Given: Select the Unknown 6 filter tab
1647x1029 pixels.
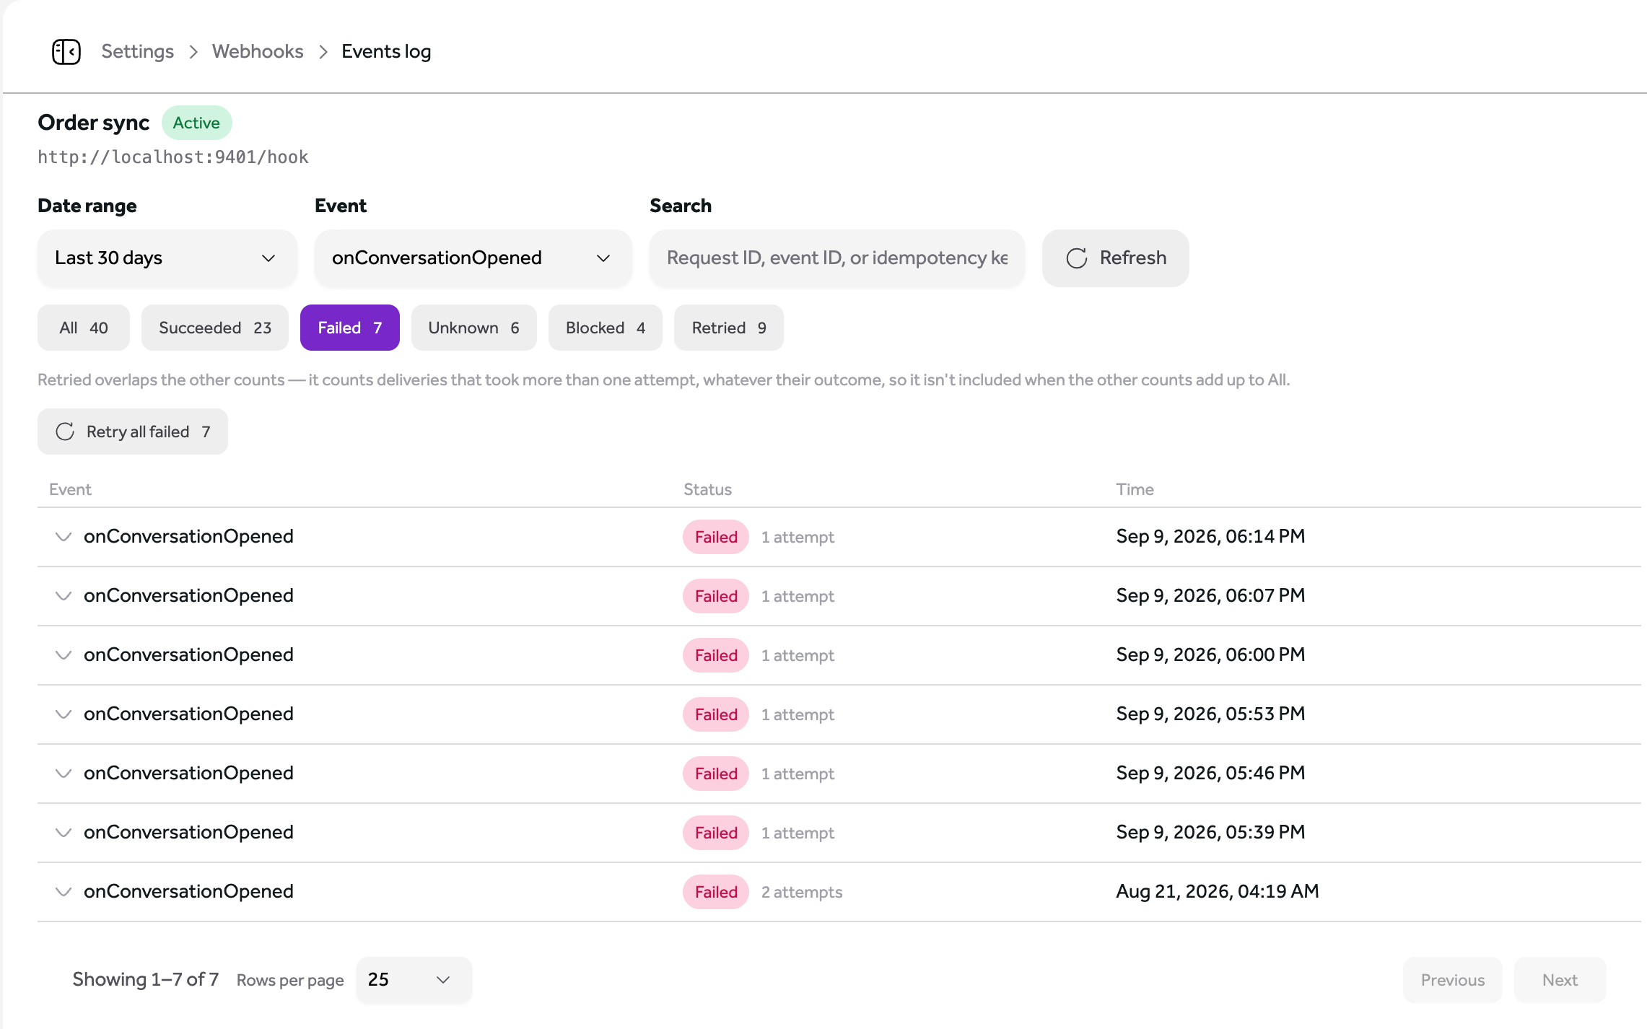Looking at the screenshot, I should [474, 328].
